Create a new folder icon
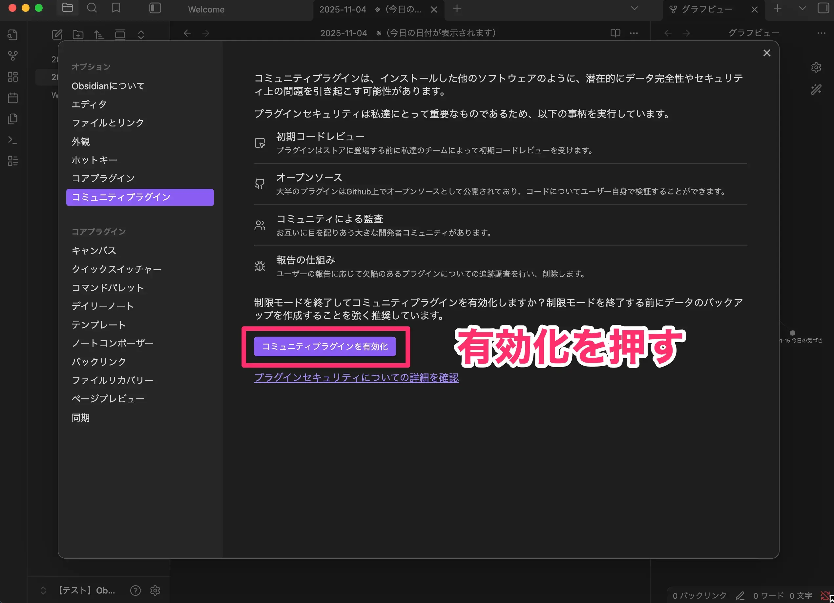The image size is (834, 603). pos(78,34)
